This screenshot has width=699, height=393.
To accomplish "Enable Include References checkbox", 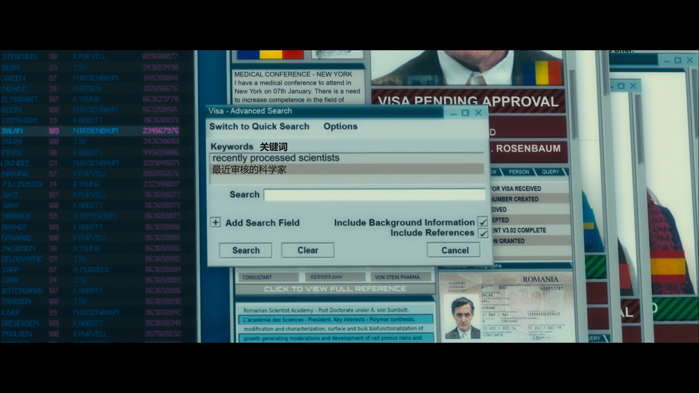I will (482, 233).
